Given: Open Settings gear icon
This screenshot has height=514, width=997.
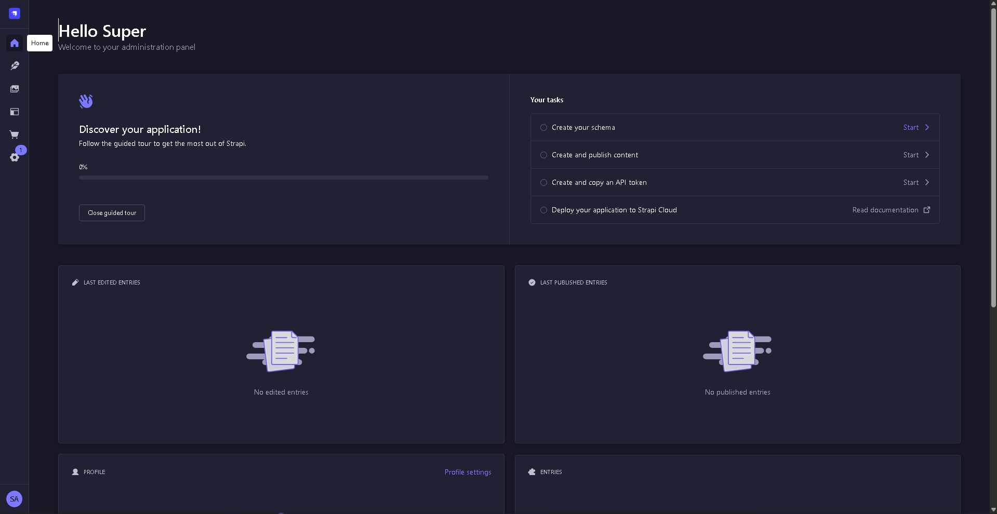Looking at the screenshot, I should pyautogui.click(x=15, y=157).
